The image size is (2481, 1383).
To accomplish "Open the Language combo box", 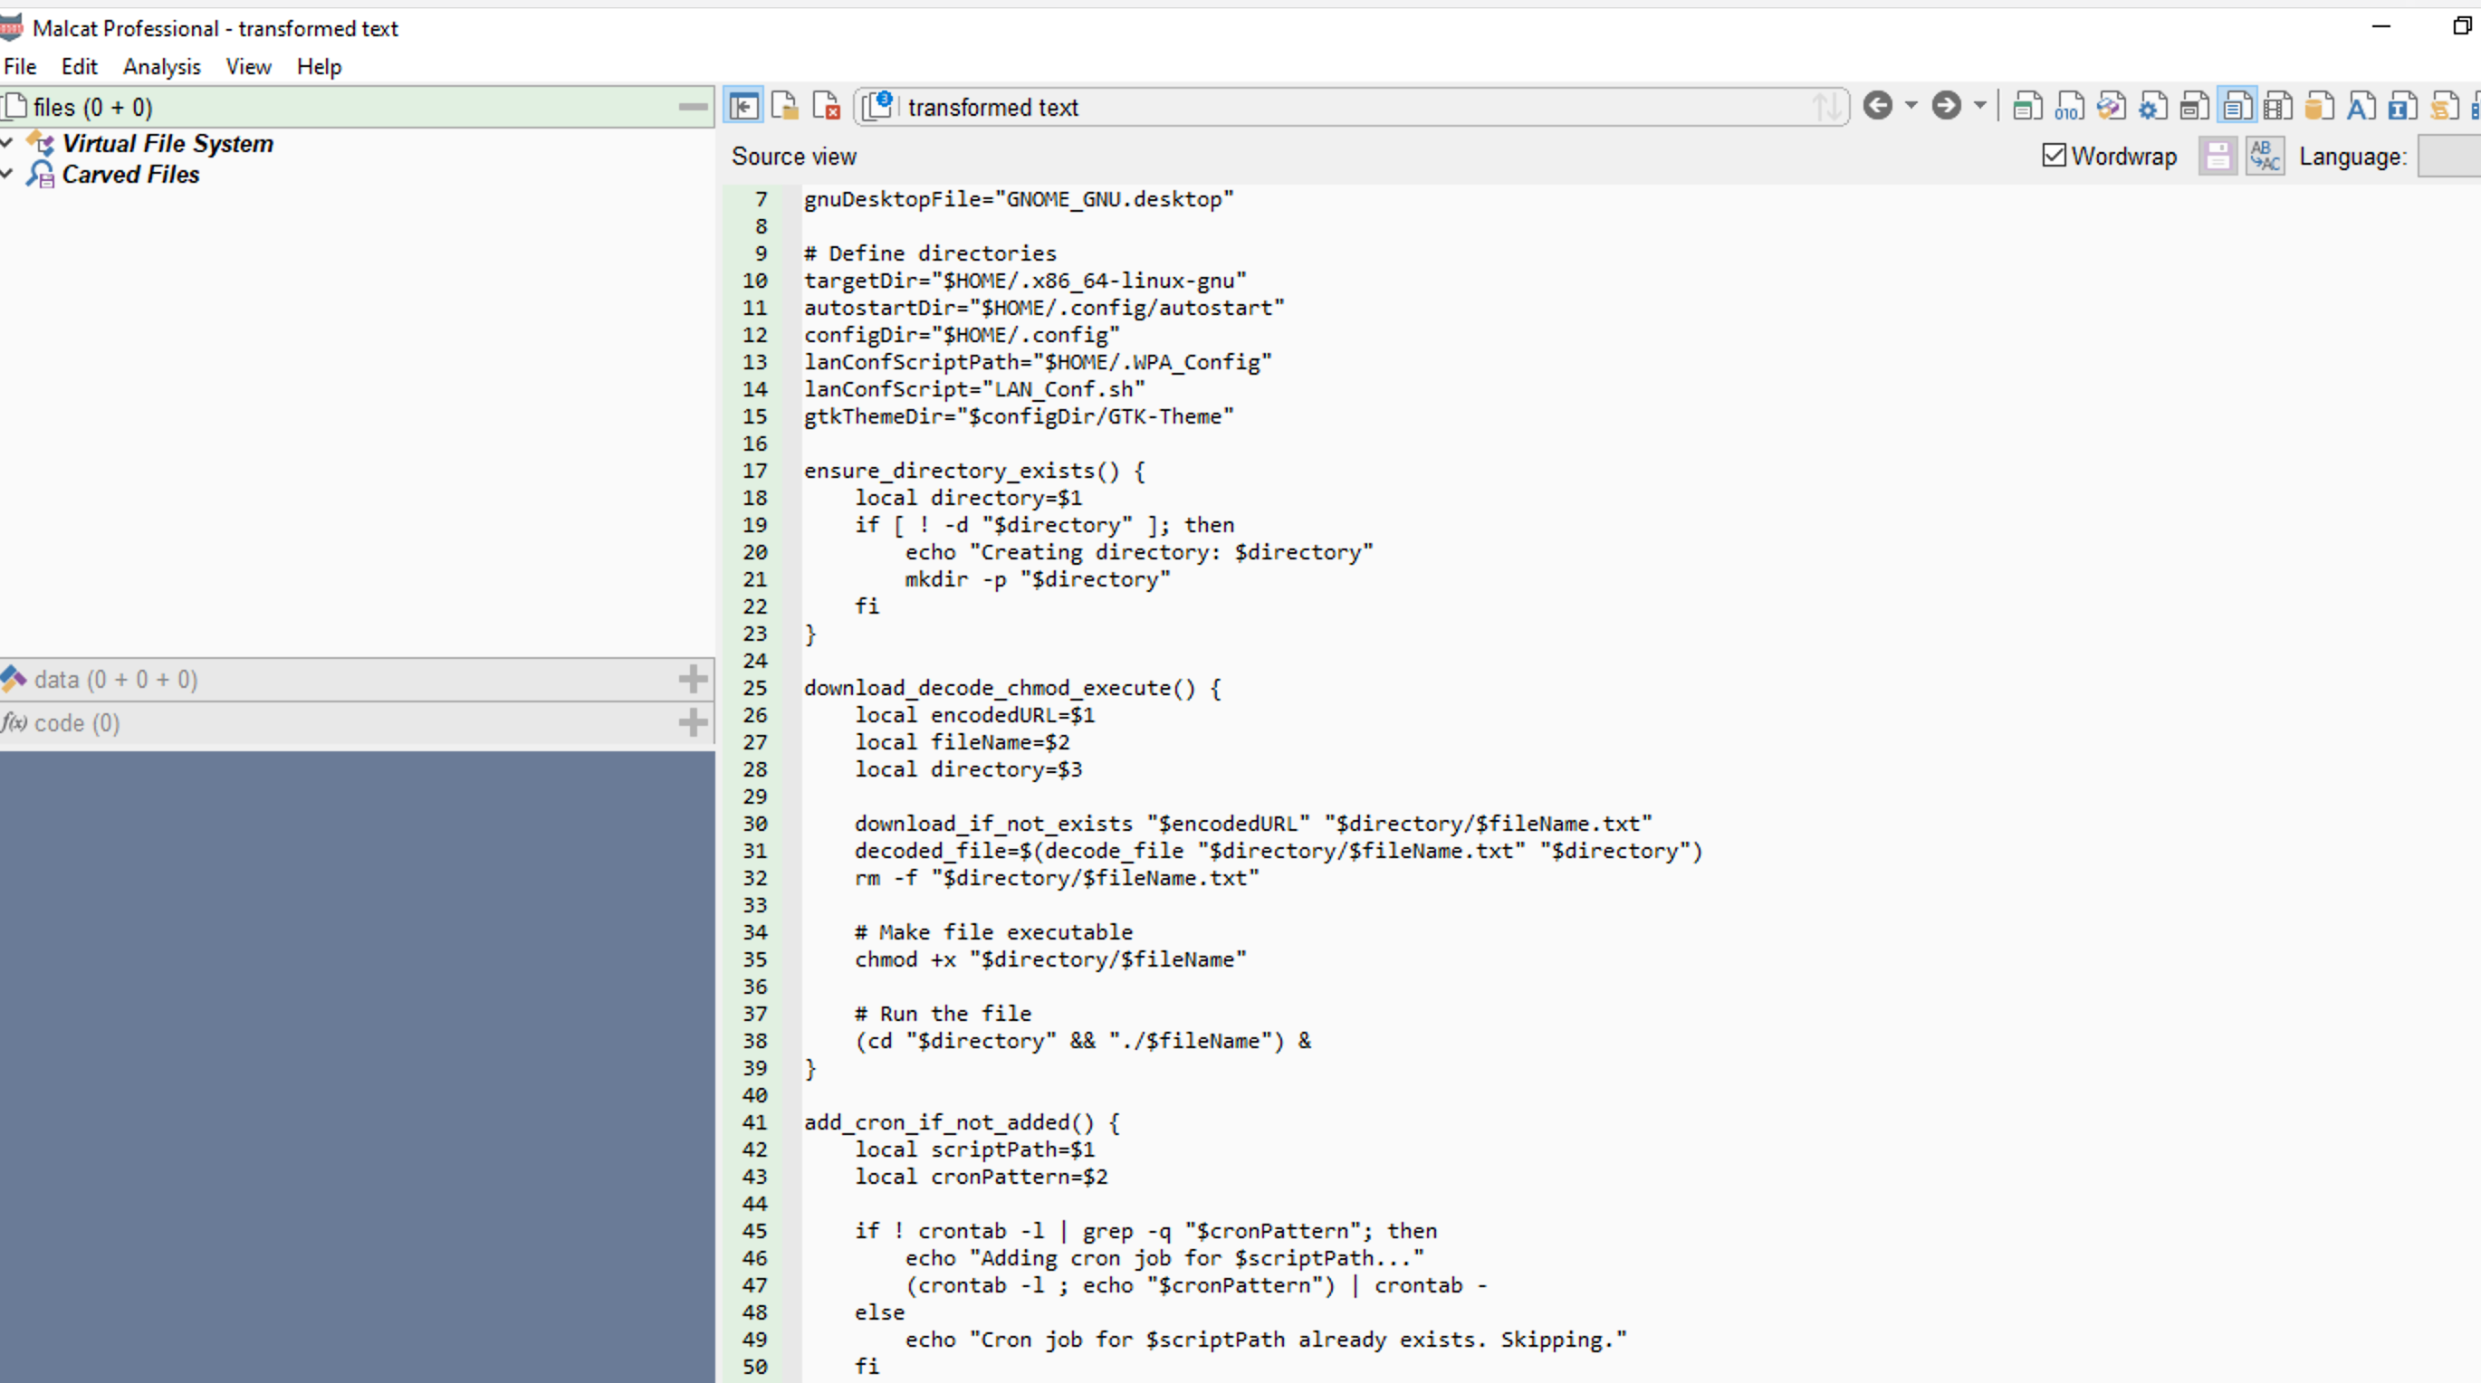I will point(2449,156).
